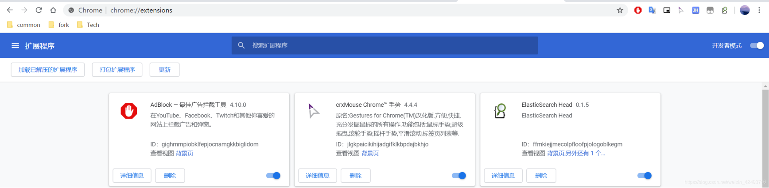This screenshot has width=769, height=188.
Task: Open the AdBlock toolbar extension icon
Action: (638, 10)
